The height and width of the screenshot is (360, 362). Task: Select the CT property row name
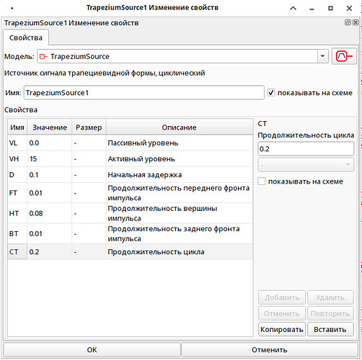point(17,252)
